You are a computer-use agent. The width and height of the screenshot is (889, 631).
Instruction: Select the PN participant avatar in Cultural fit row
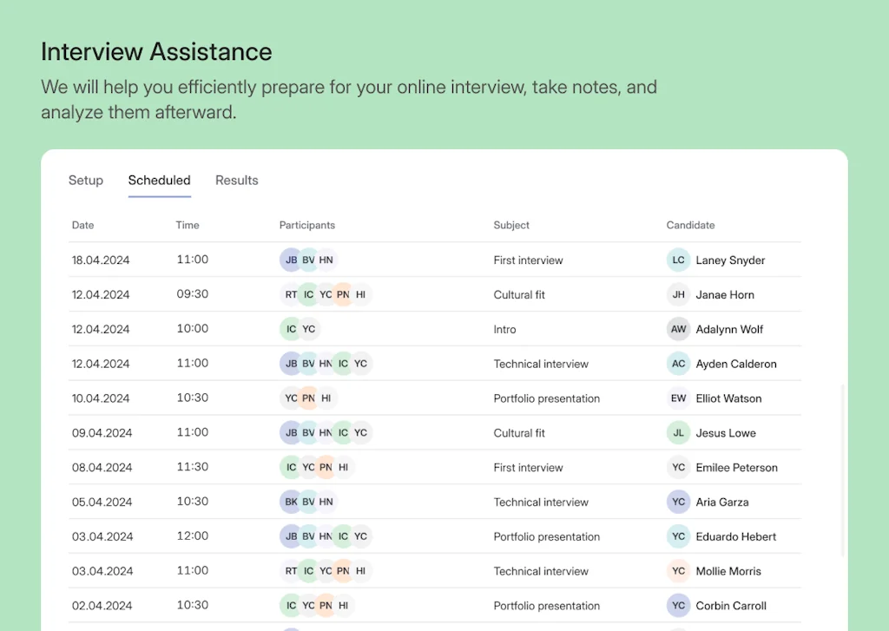coord(343,294)
